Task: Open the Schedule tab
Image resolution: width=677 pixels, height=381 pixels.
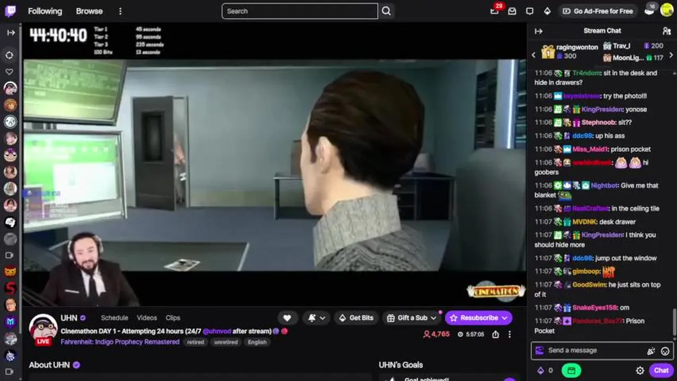Action: click(x=114, y=318)
